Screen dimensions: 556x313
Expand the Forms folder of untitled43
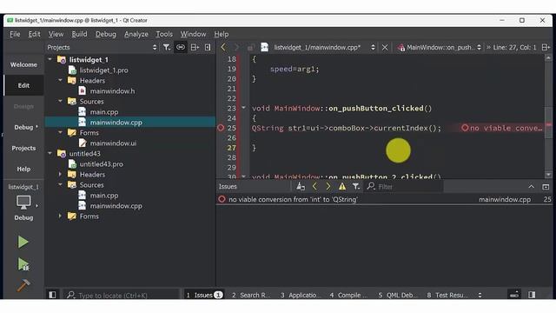coord(60,216)
